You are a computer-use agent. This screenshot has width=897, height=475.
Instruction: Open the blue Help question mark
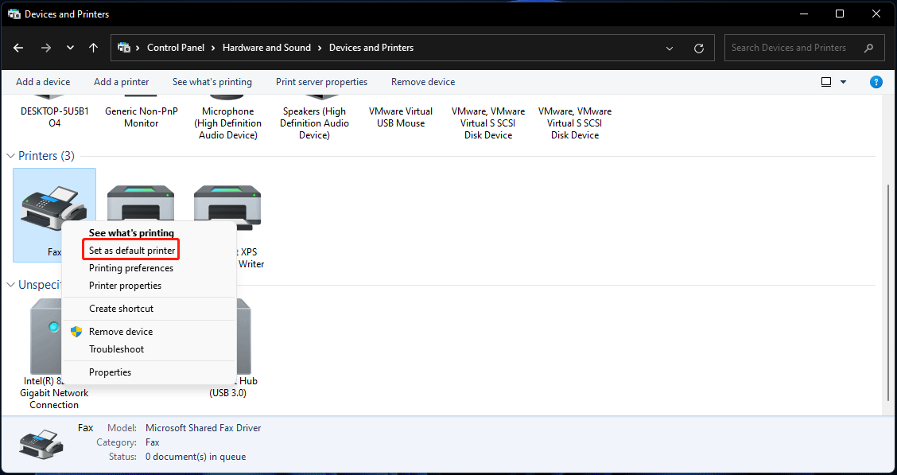[876, 82]
